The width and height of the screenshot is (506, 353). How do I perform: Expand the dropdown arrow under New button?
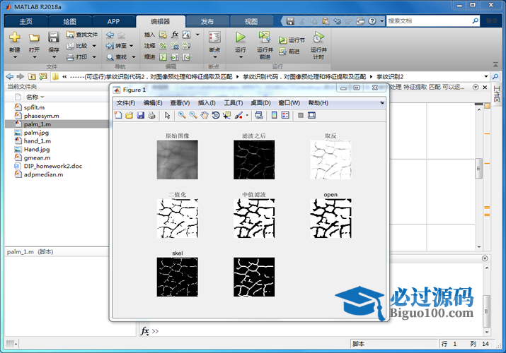[15, 58]
